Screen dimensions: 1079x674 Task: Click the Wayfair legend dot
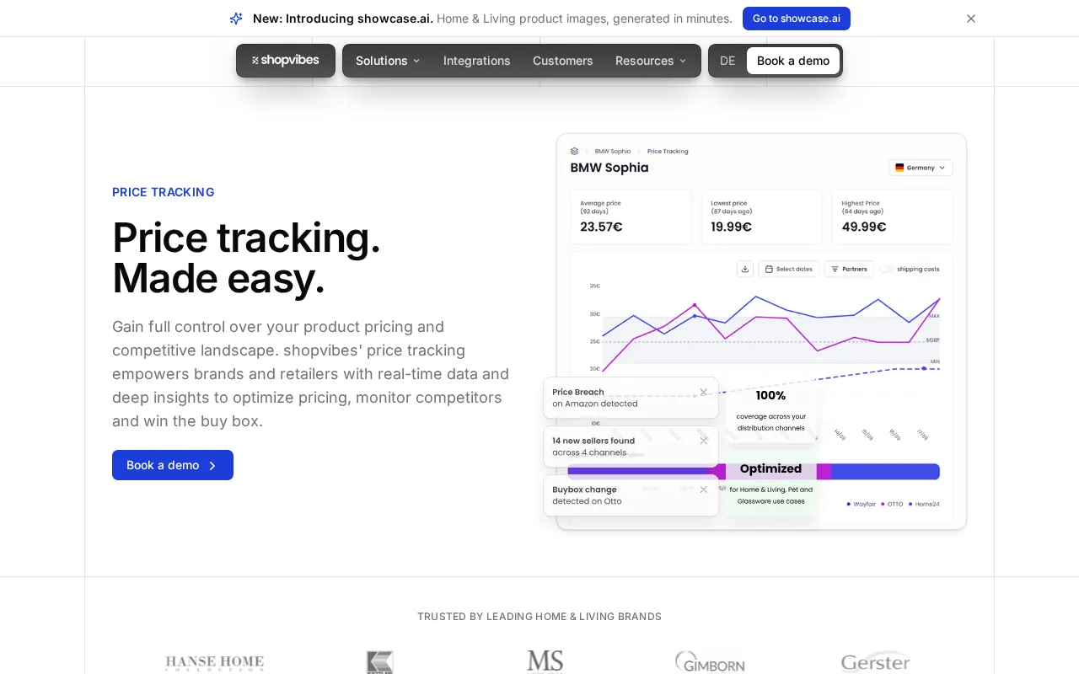[849, 505]
